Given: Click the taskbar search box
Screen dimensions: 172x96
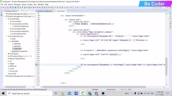Looking at the screenshot, I should 30,94.
